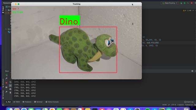This screenshot has width=196, height=110.
Task: Open ObjectTracking run configuration dropdown
Action: [x=170, y=3]
